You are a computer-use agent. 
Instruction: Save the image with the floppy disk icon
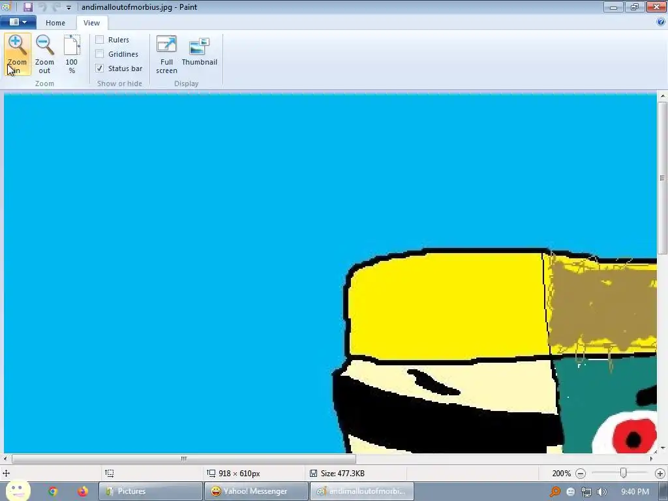point(28,7)
